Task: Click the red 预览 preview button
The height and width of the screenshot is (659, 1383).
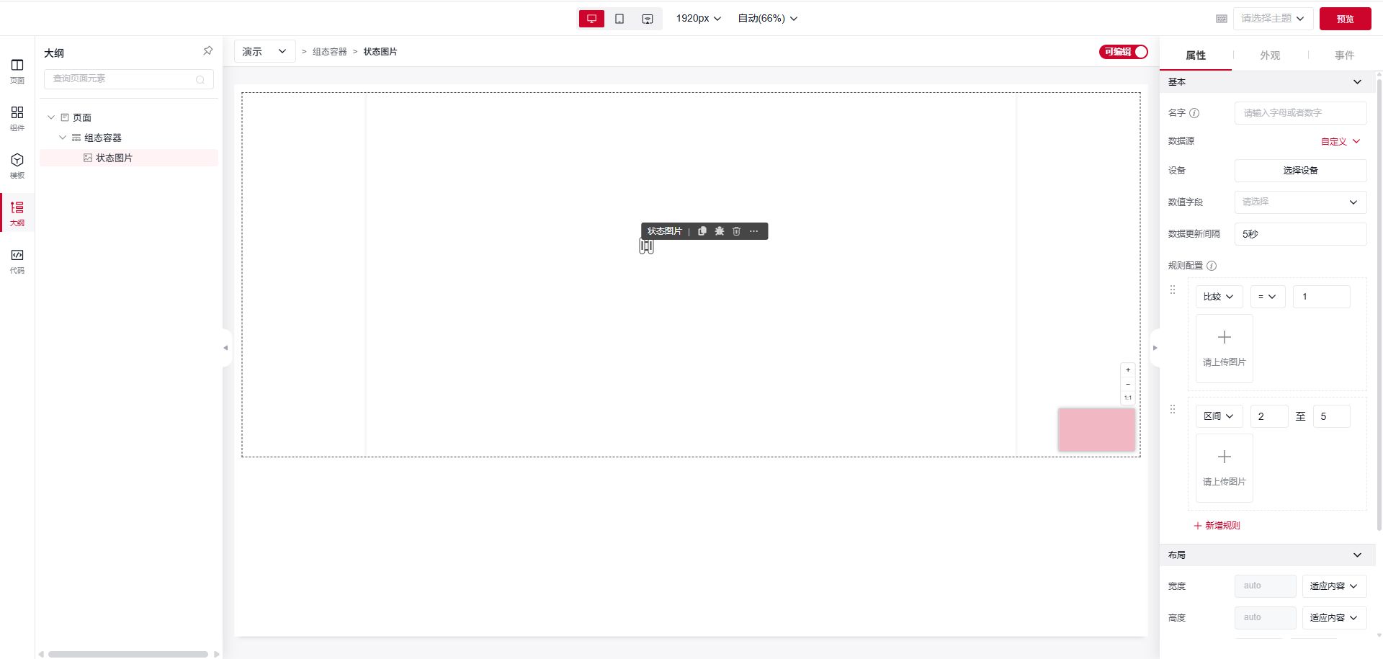Action: coord(1345,19)
